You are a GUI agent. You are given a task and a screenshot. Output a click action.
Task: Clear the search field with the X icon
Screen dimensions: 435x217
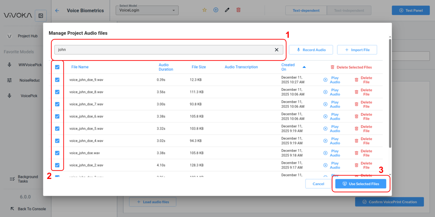tap(277, 50)
